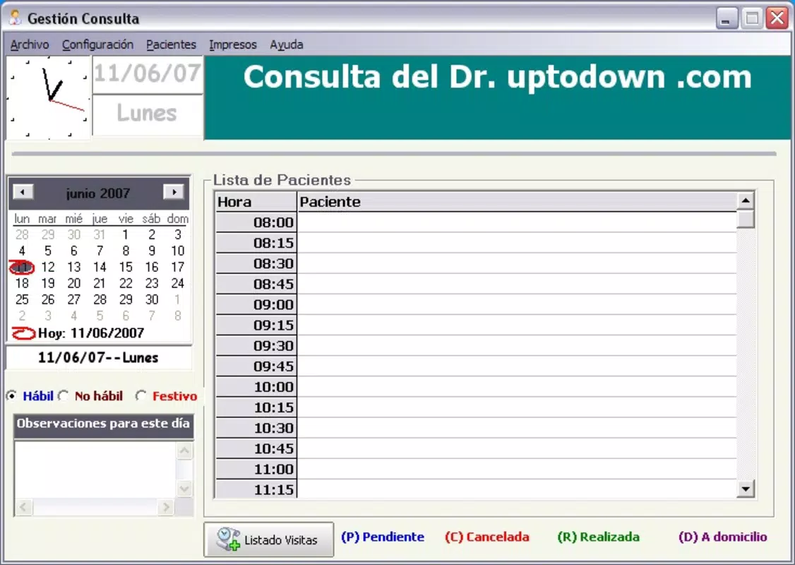Click the red circle Hoy icon
The image size is (795, 565).
coord(23,333)
